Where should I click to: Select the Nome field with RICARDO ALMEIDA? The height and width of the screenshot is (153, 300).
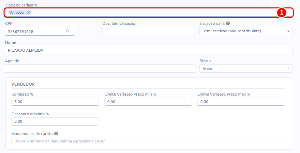[149, 50]
